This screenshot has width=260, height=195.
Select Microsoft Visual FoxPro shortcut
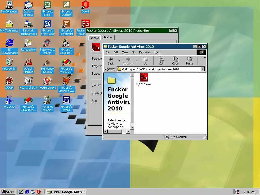click(66, 85)
